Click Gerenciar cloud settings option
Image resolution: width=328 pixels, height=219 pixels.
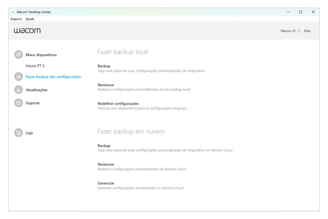click(106, 183)
